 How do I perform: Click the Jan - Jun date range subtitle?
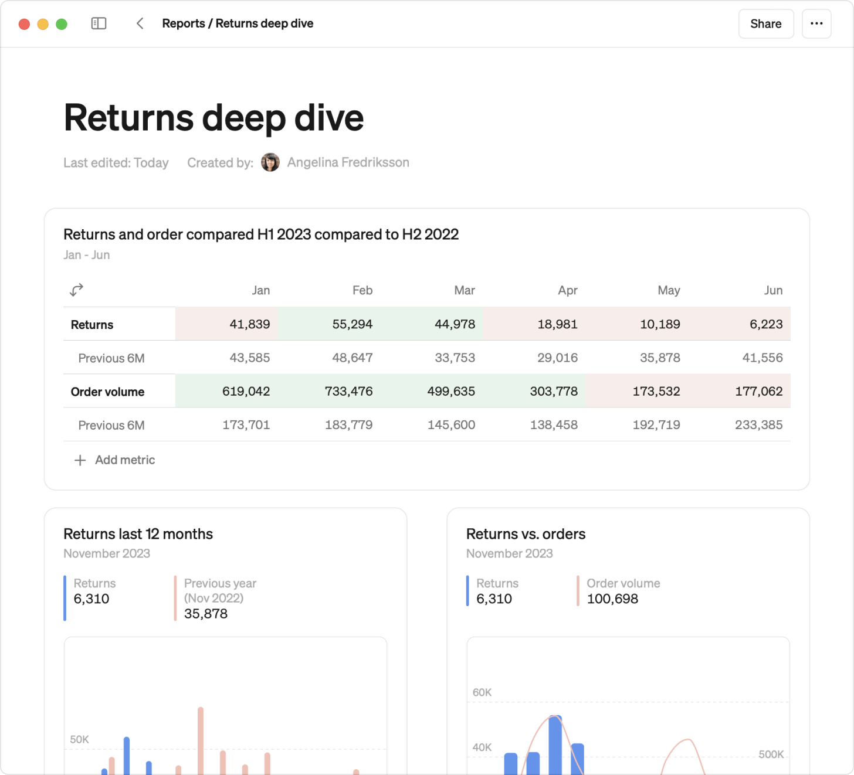(x=87, y=255)
